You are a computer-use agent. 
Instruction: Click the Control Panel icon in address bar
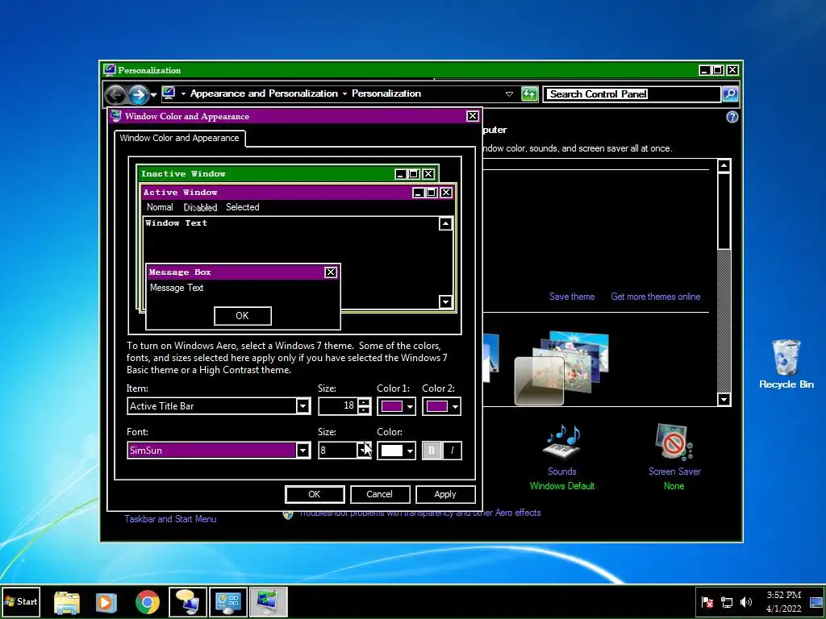pyautogui.click(x=169, y=93)
